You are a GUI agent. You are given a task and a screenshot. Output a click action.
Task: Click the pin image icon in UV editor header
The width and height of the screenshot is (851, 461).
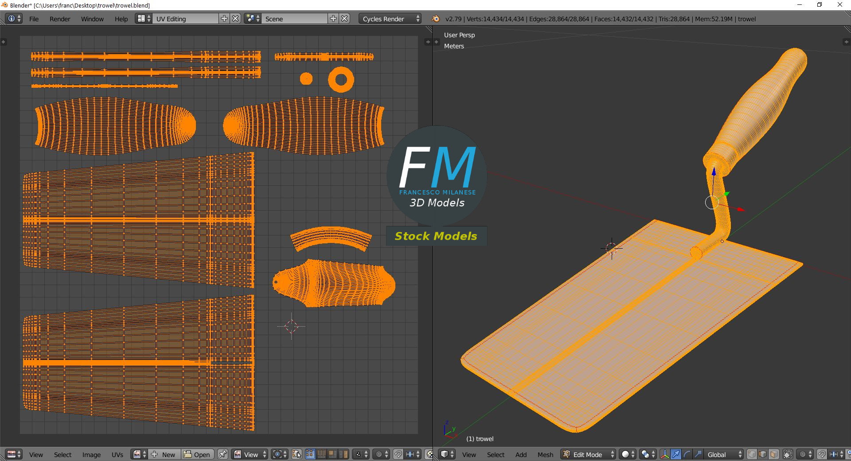(222, 454)
